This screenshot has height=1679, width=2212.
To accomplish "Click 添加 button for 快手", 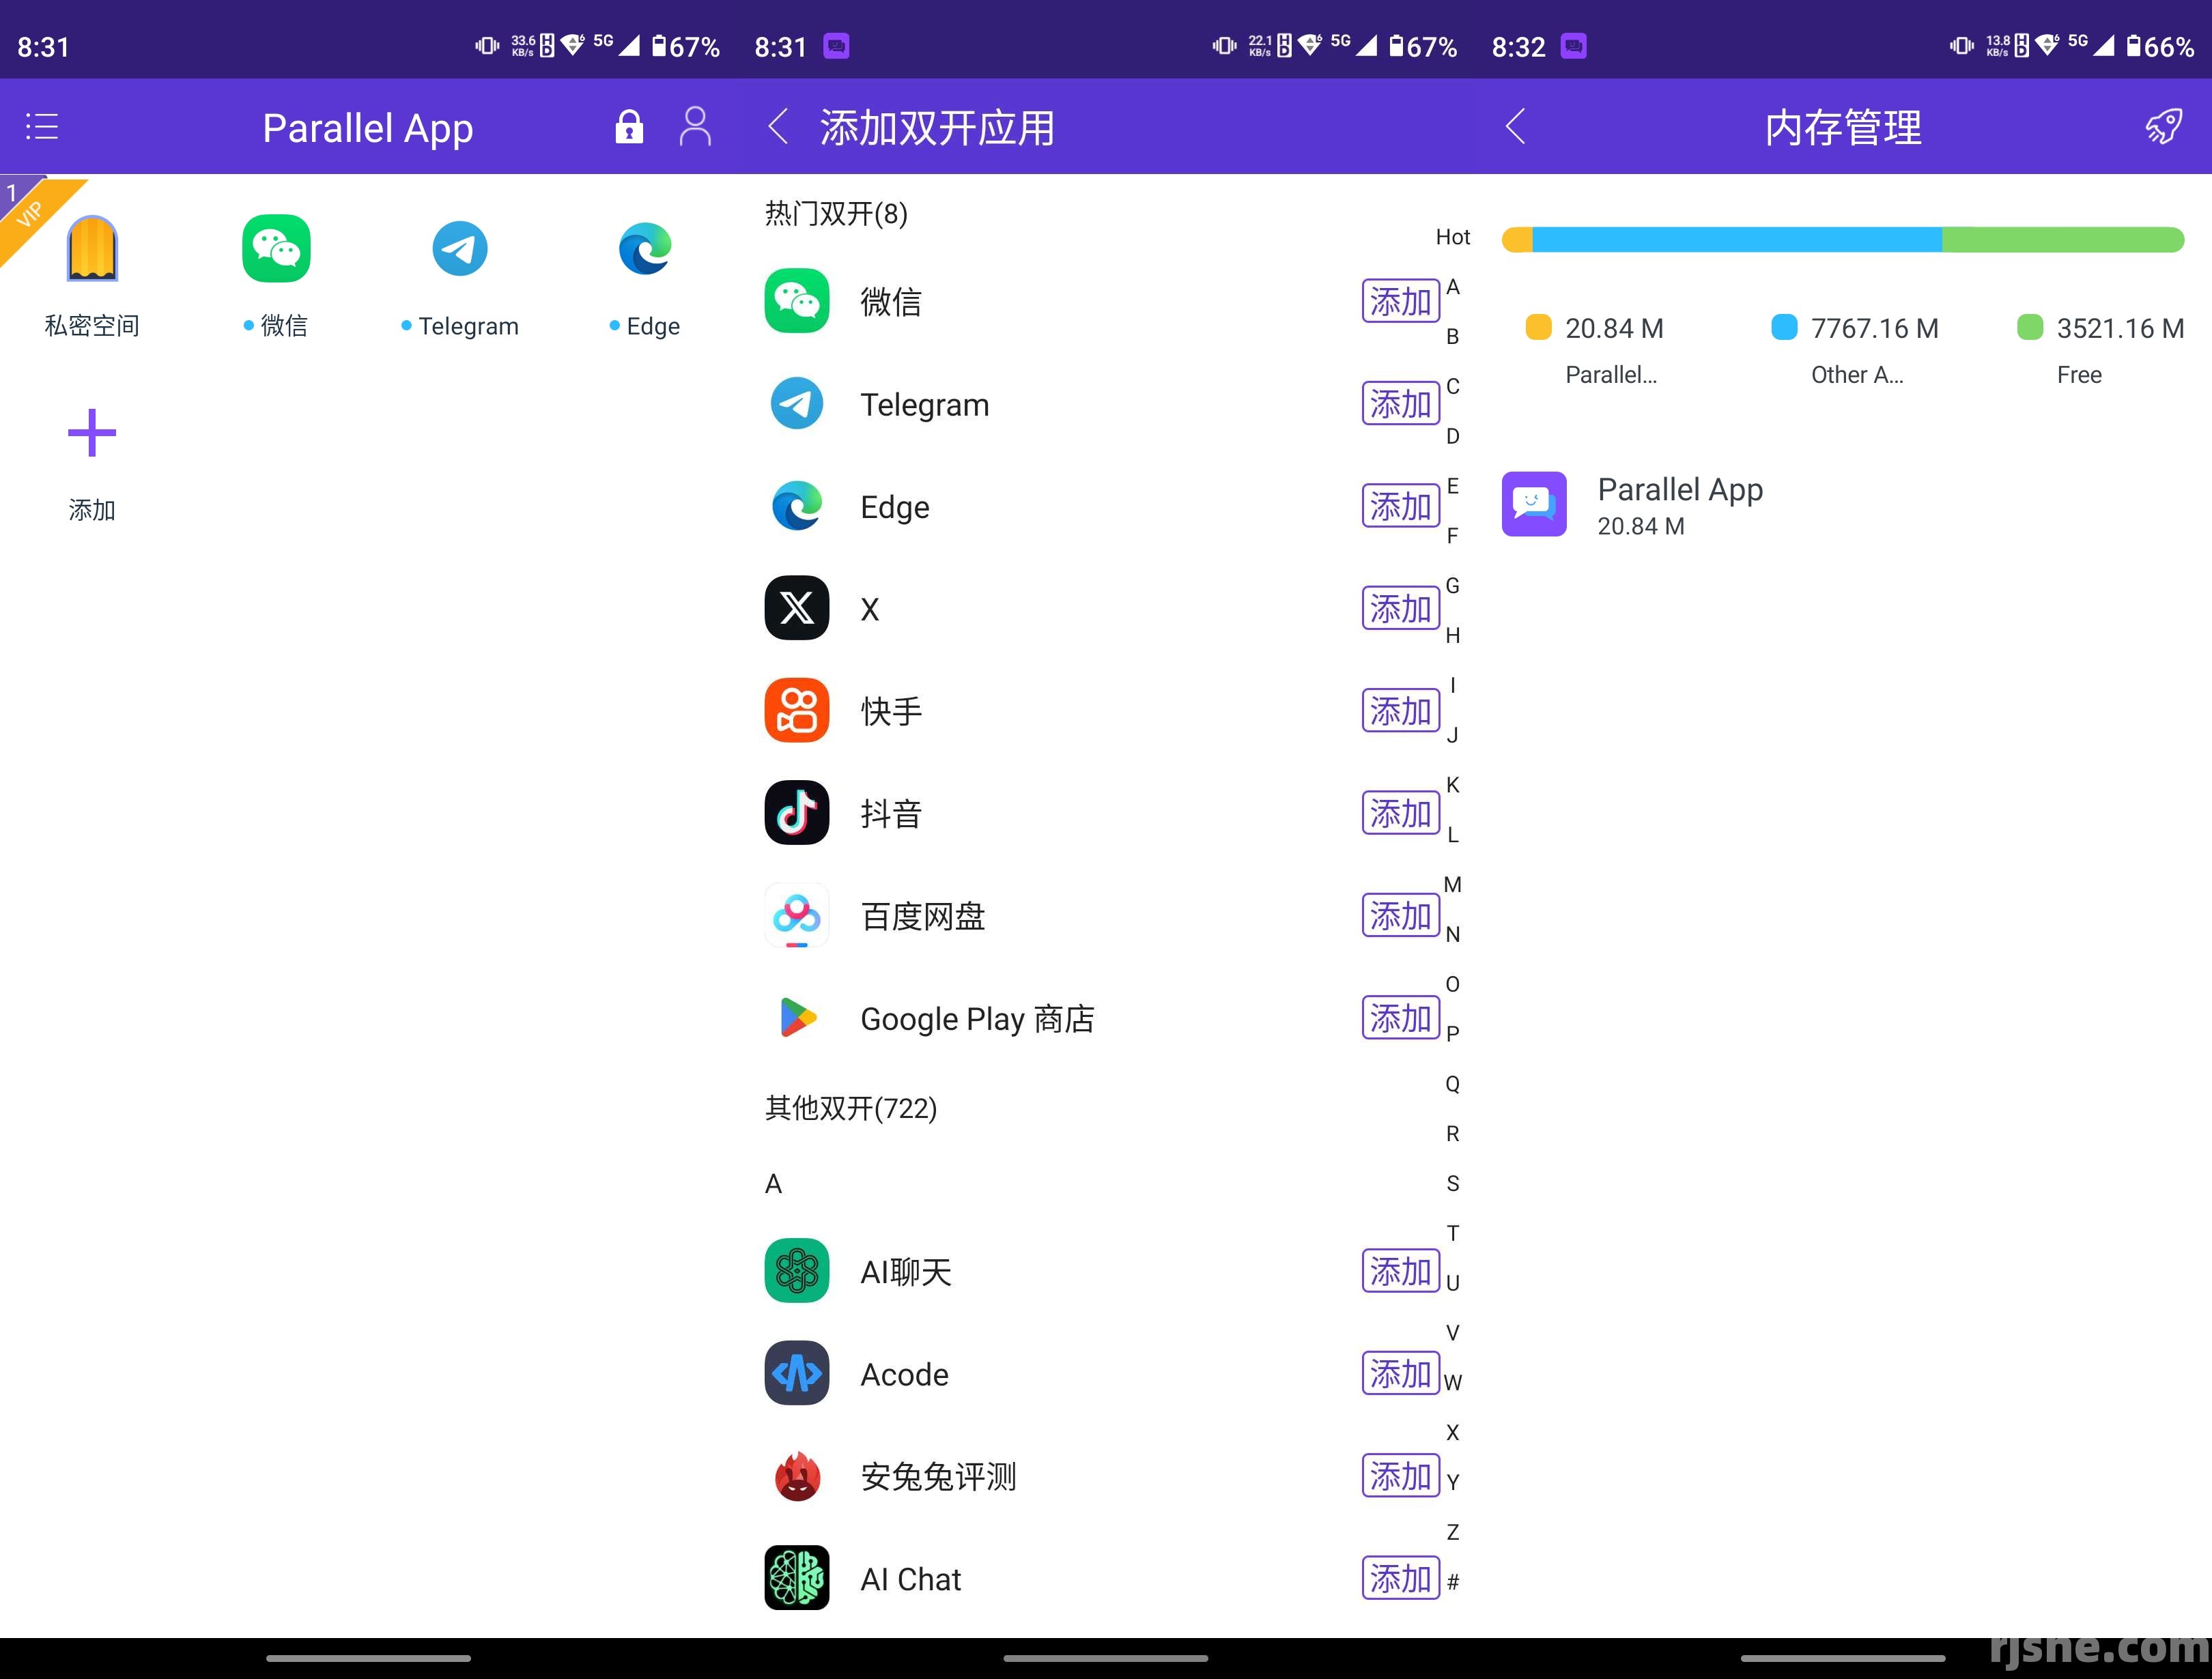I will point(1401,711).
